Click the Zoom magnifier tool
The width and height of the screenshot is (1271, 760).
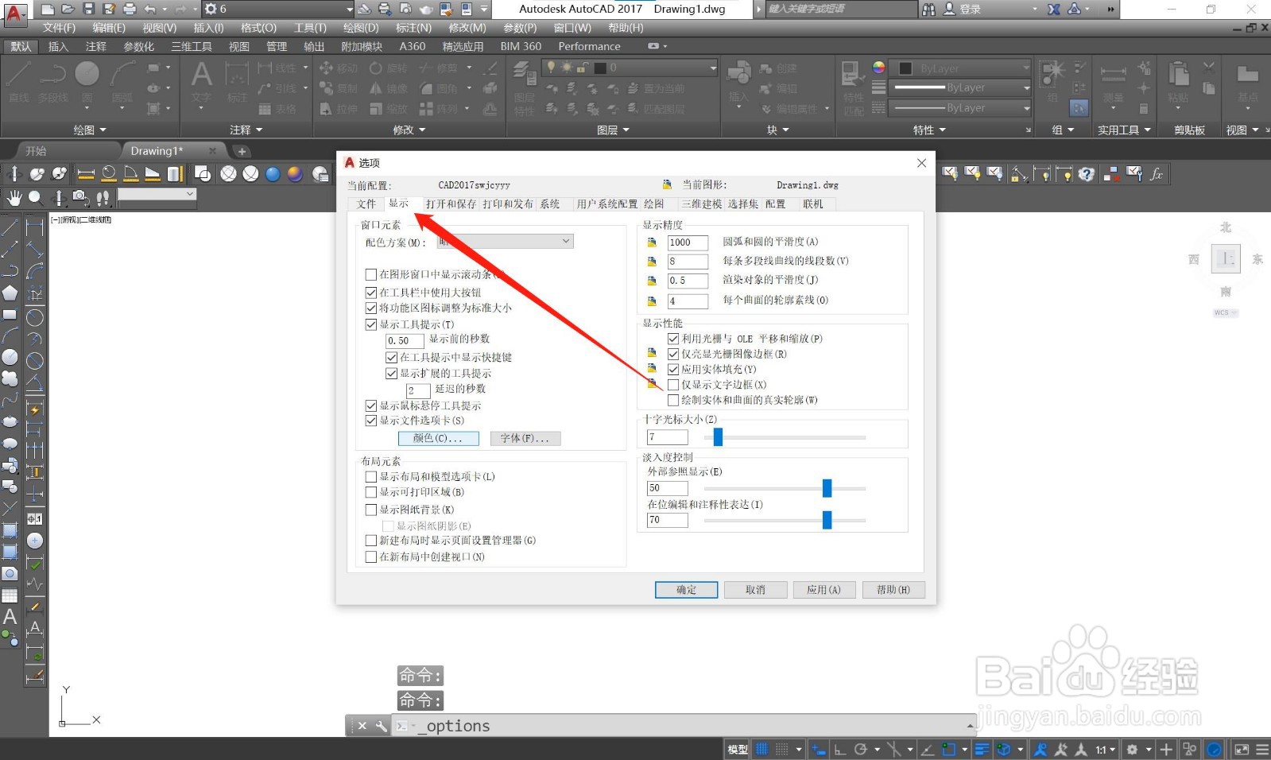coord(36,197)
